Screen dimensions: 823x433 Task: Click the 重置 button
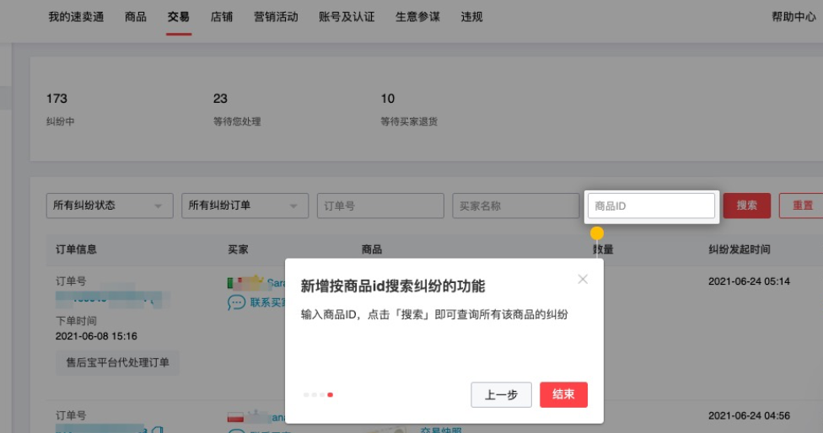802,206
